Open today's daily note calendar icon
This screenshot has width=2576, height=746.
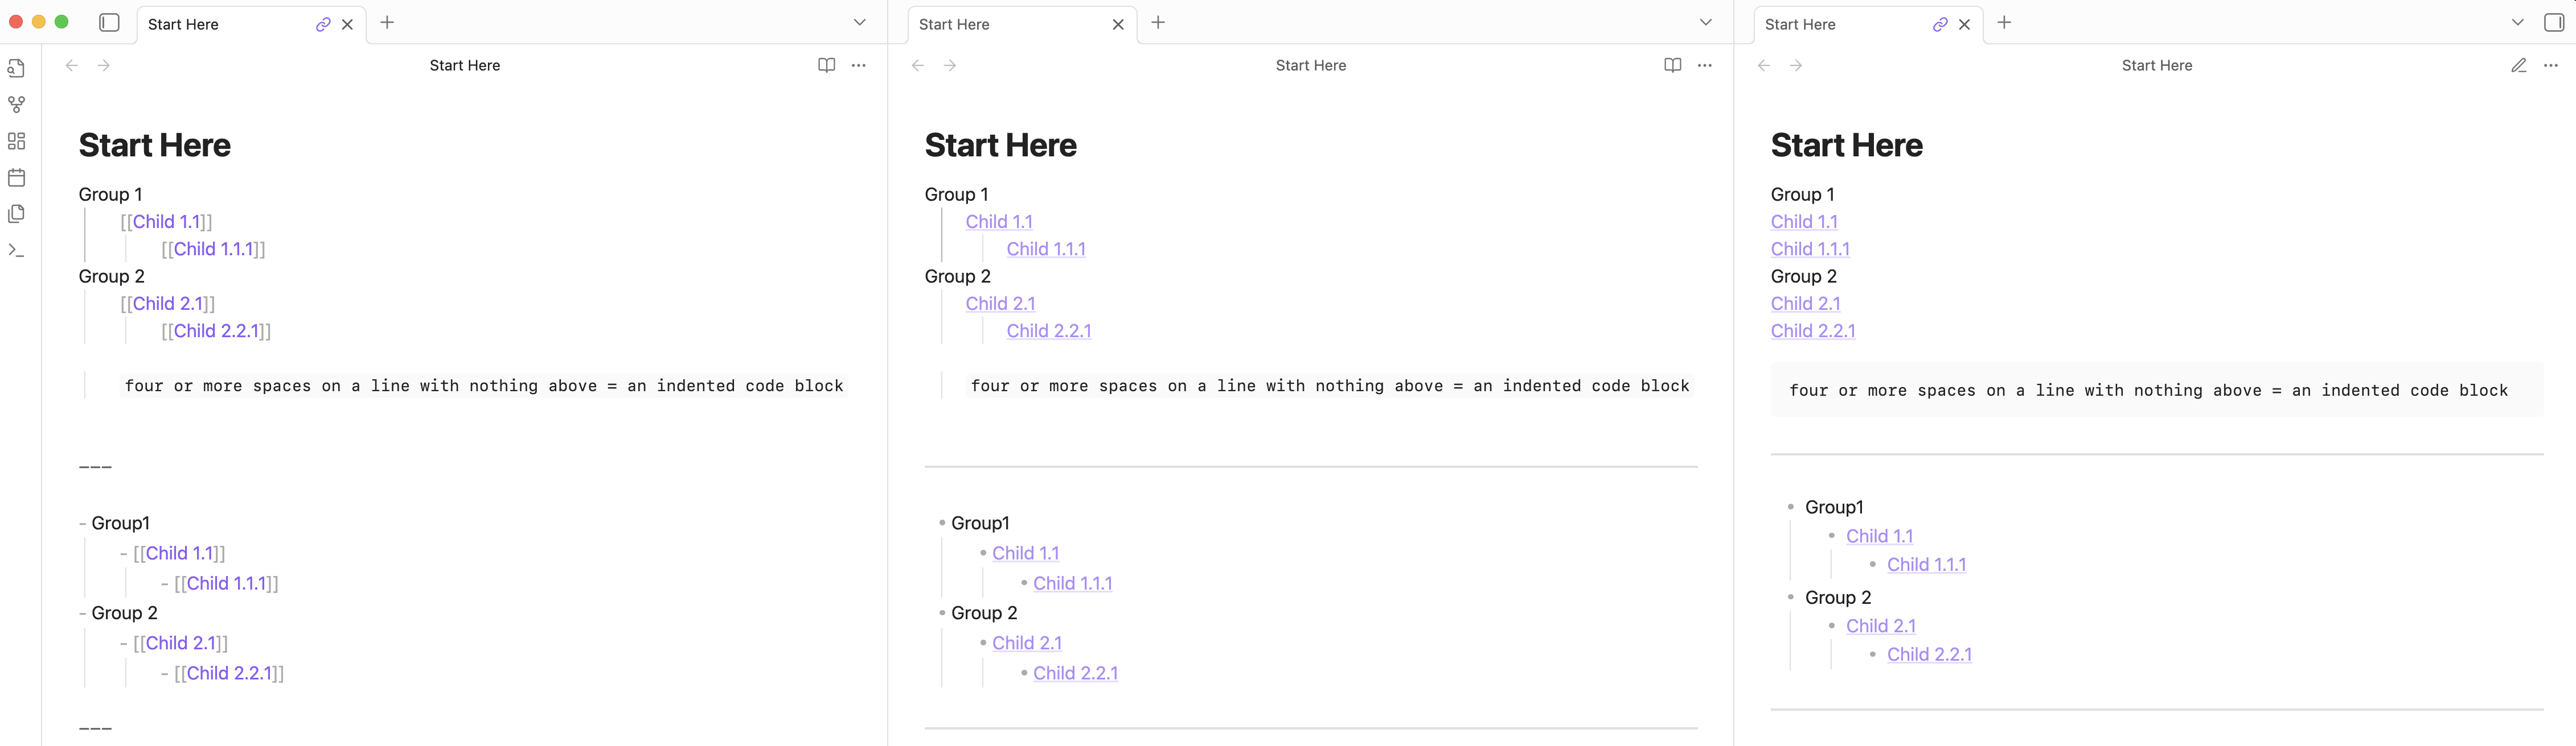(16, 178)
